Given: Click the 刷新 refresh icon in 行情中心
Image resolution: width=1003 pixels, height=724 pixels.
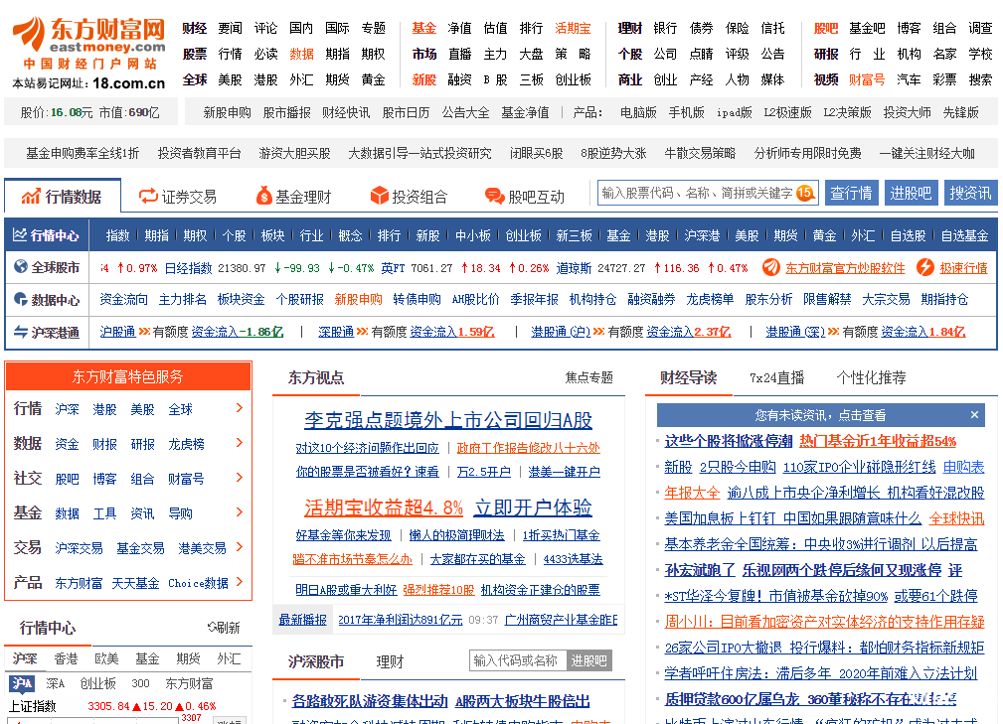Looking at the screenshot, I should click(x=213, y=628).
